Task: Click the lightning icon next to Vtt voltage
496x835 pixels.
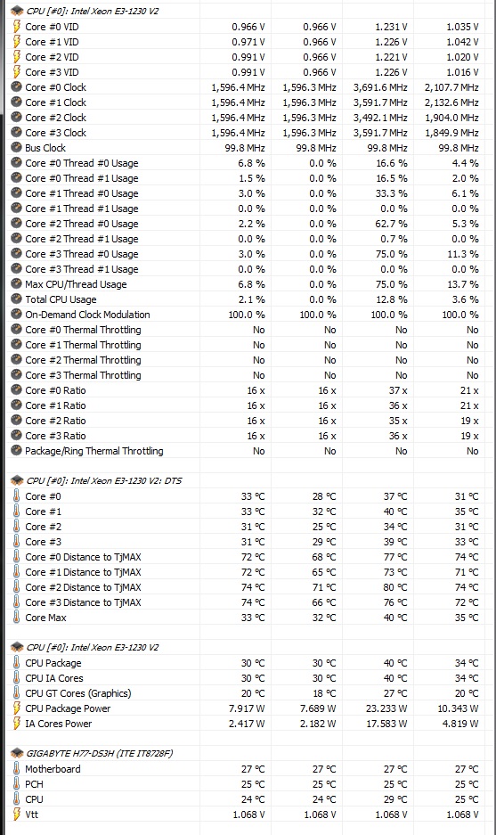Action: tap(17, 815)
